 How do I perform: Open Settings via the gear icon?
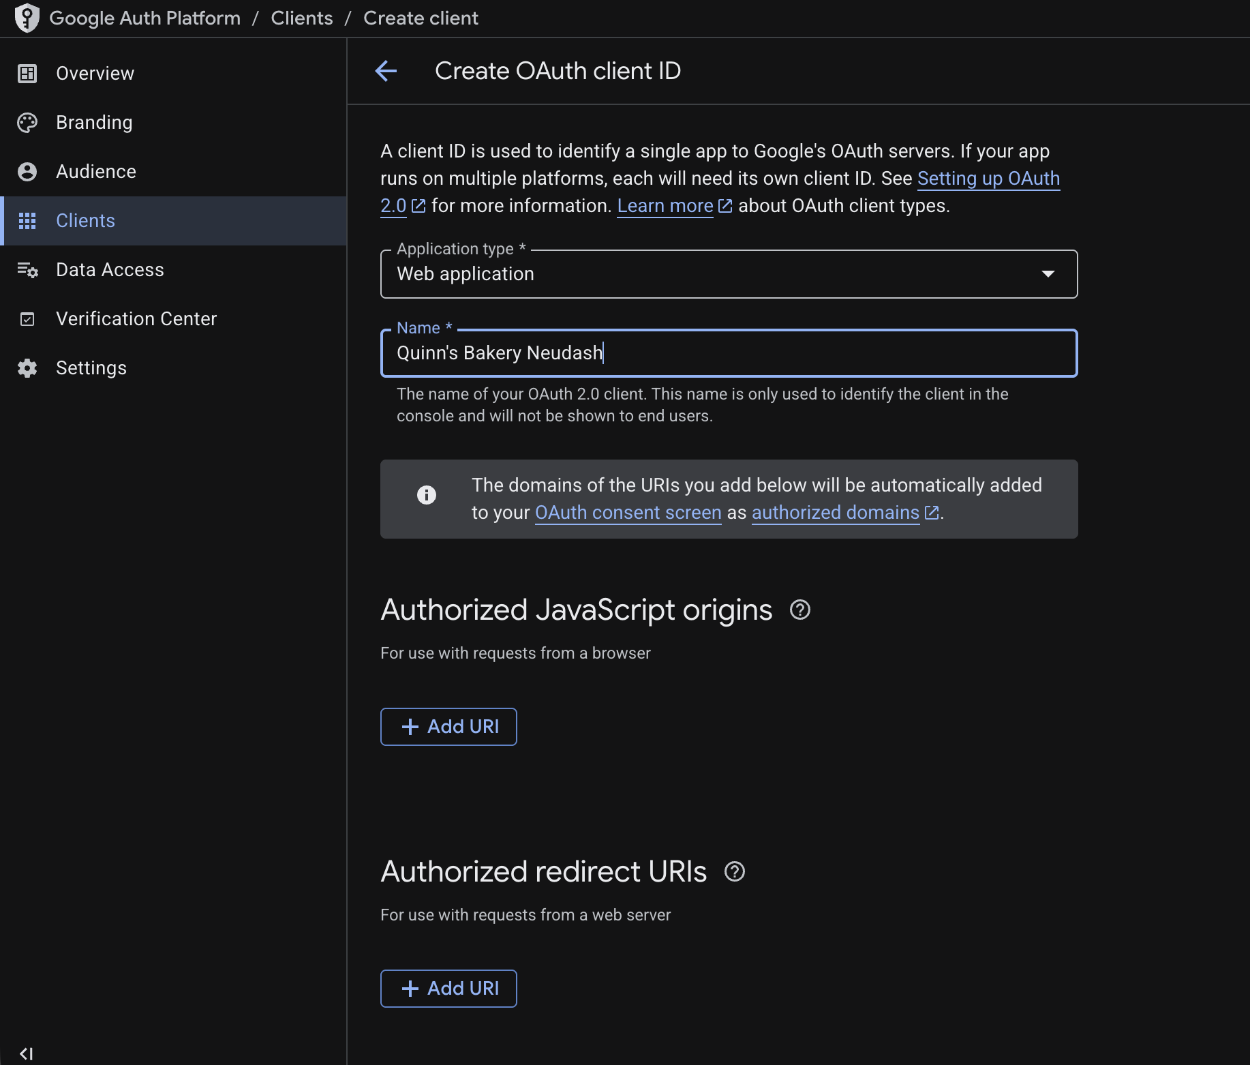[x=27, y=367]
